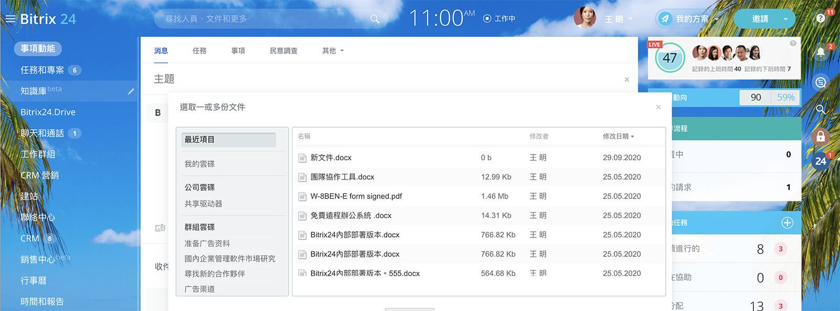
Task: Click the file icon of 團隊協作工具.docx
Action: point(302,177)
